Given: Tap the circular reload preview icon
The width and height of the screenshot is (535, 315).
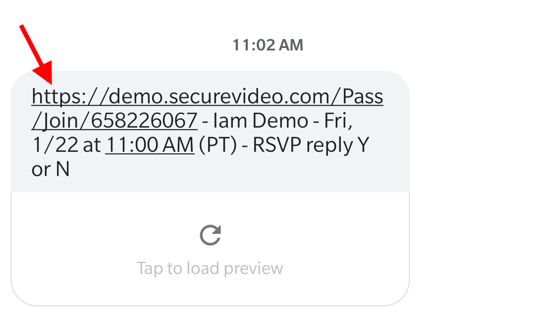Looking at the screenshot, I should pos(210,235).
